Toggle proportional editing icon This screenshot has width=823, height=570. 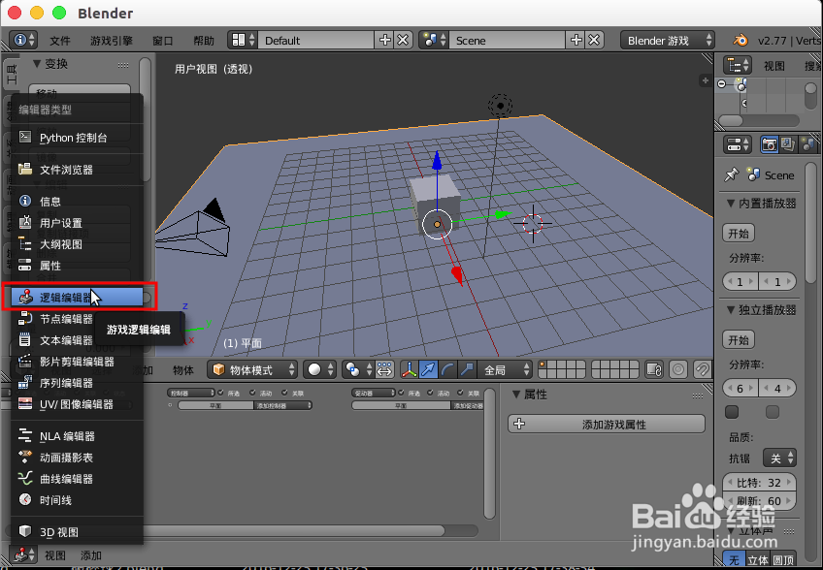click(678, 369)
